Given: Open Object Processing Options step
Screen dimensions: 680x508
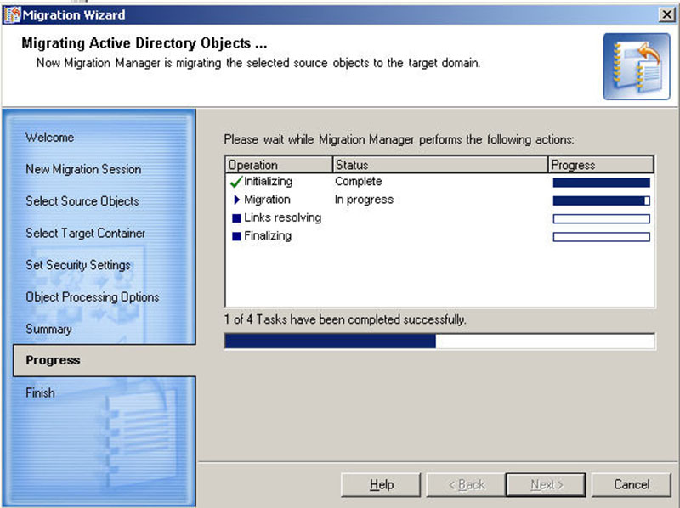Looking at the screenshot, I should (93, 297).
